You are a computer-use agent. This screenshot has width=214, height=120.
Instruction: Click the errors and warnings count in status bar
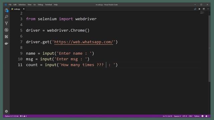[23, 116]
